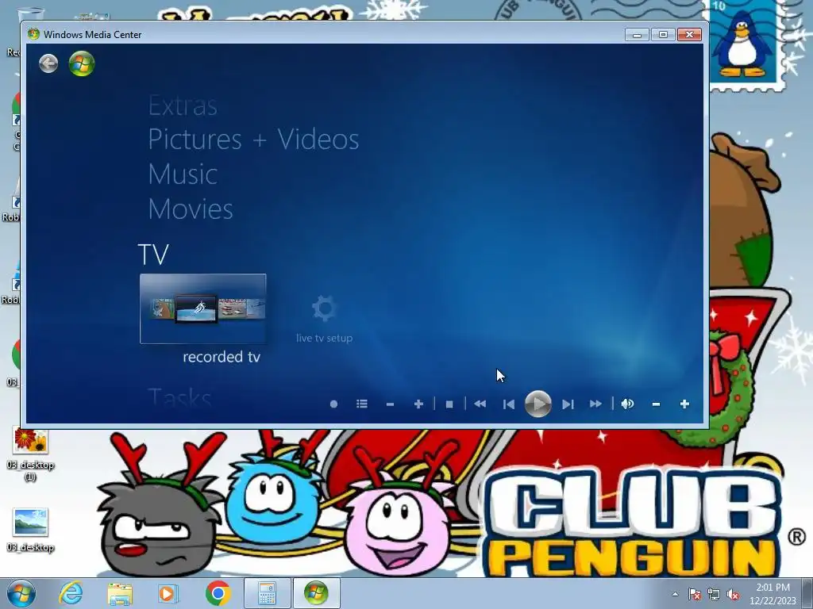This screenshot has width=813, height=609.
Task: Start playback with the Play button
Action: pyautogui.click(x=538, y=404)
